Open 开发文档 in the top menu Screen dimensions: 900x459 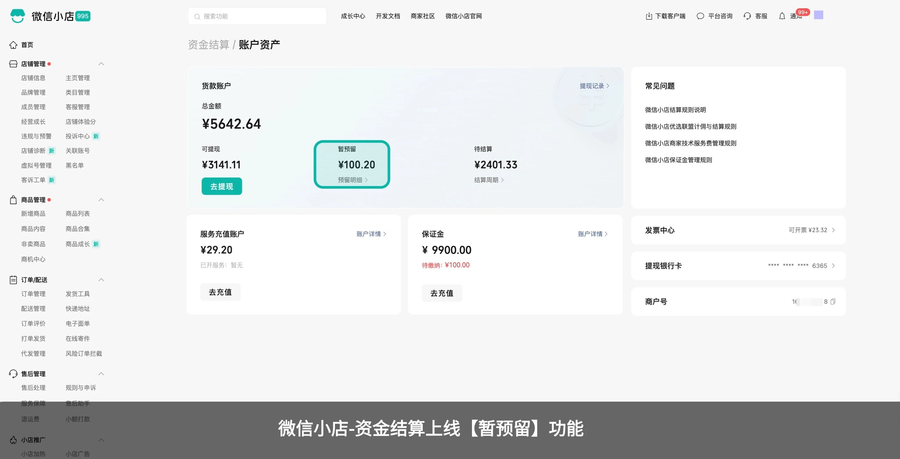pos(388,16)
